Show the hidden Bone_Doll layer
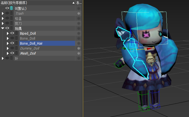189x117 pixels. click(12, 38)
